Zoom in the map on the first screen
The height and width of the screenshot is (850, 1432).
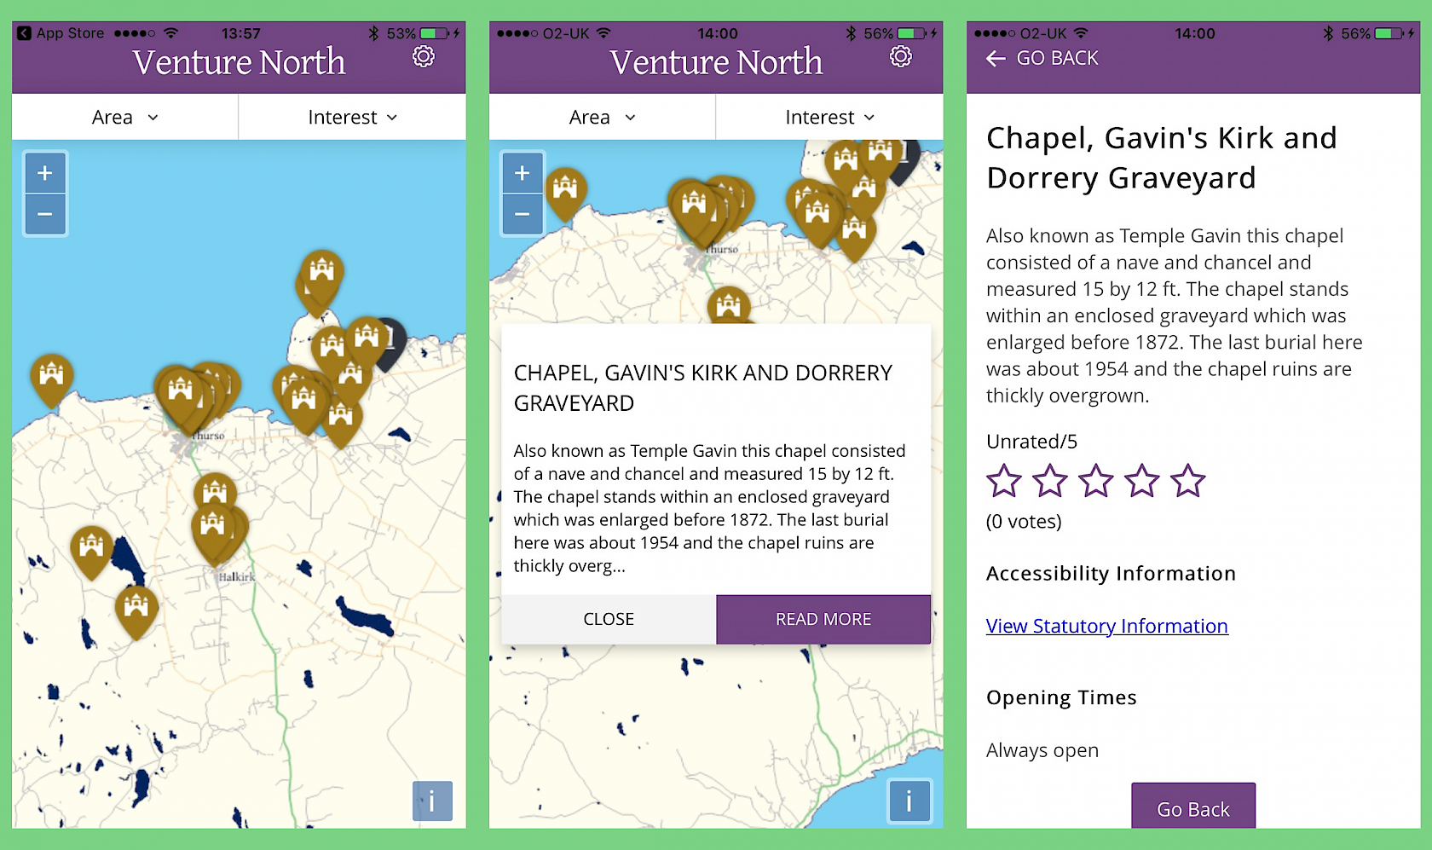45,174
